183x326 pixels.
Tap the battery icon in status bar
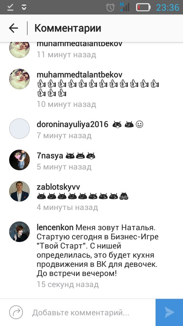click(x=143, y=8)
